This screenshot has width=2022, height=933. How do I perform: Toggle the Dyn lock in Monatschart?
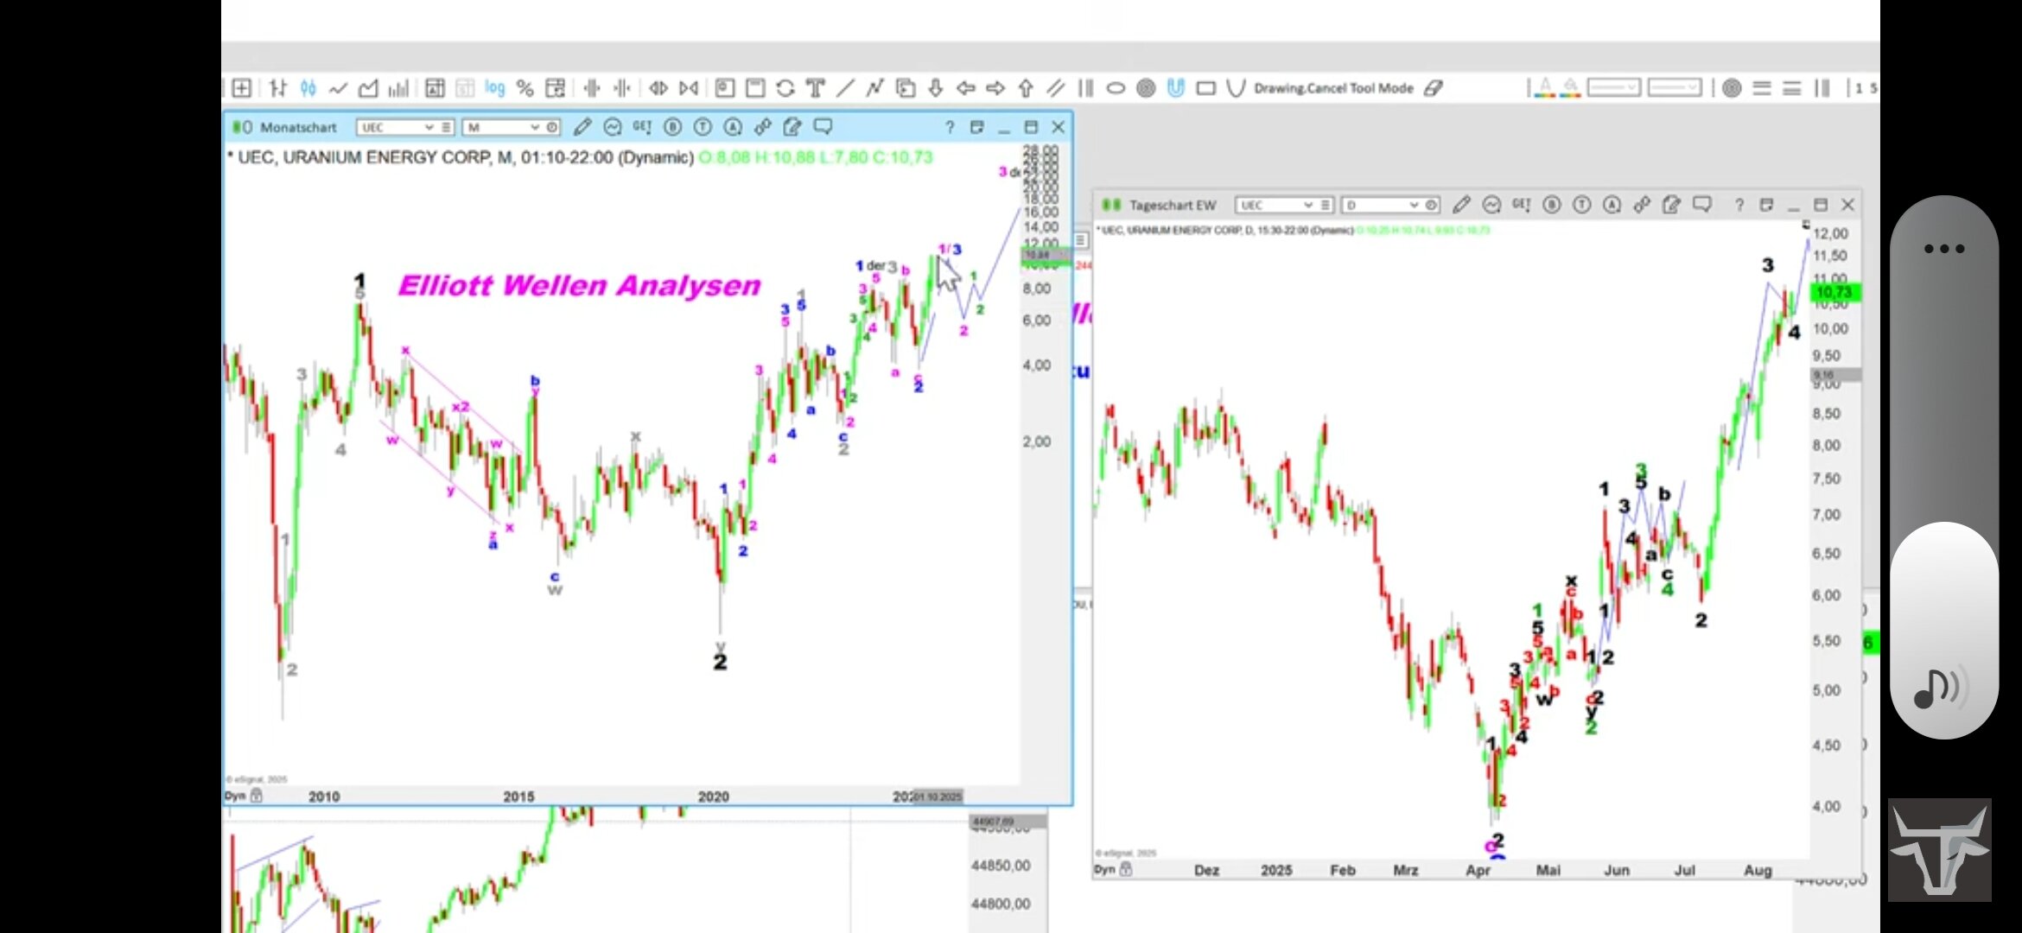pos(257,797)
